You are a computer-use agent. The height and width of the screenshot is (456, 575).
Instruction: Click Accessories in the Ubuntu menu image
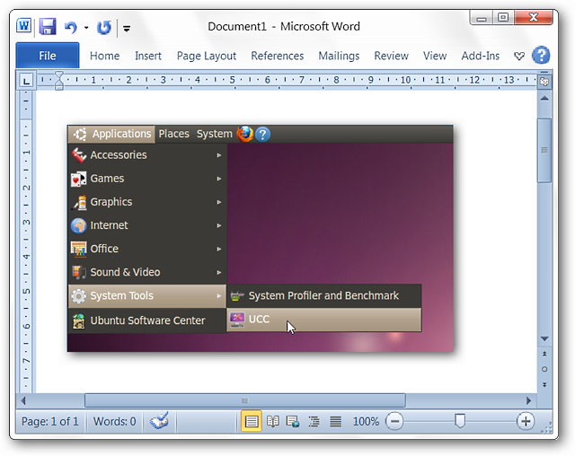tap(147, 155)
